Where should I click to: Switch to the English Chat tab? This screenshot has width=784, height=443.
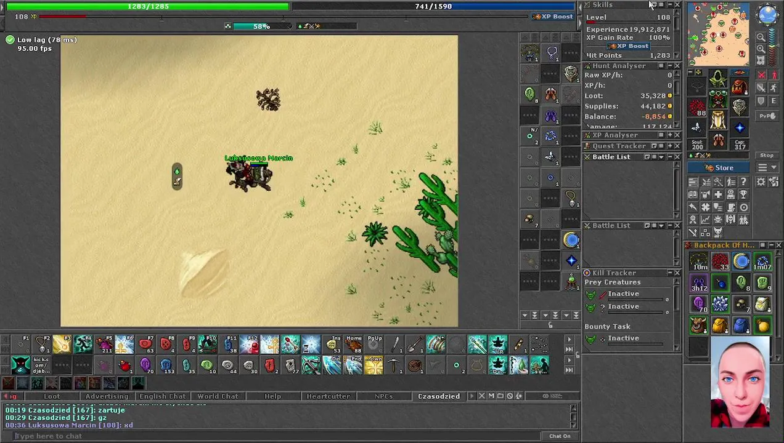click(x=162, y=396)
